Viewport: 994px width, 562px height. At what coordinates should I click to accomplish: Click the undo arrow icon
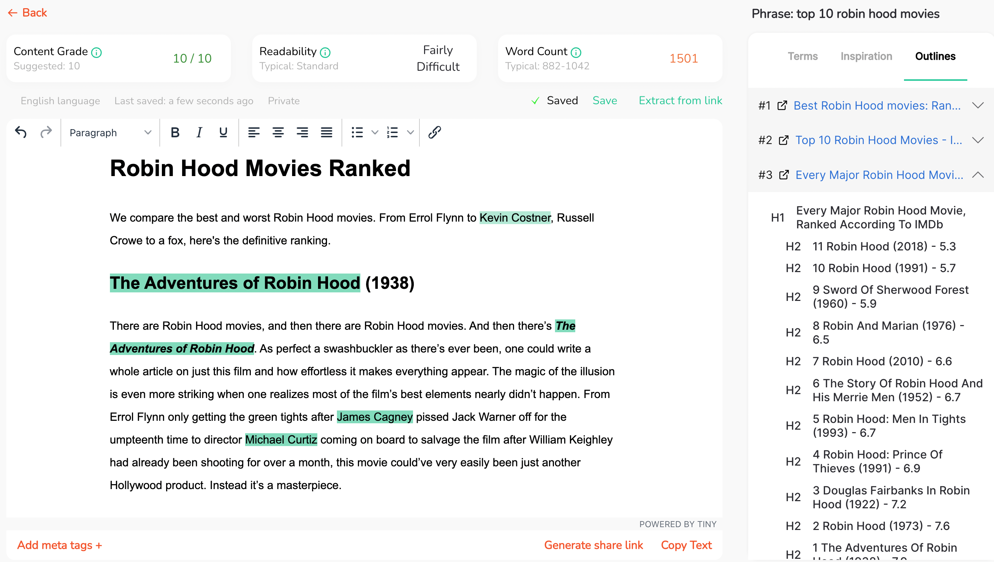(x=21, y=132)
